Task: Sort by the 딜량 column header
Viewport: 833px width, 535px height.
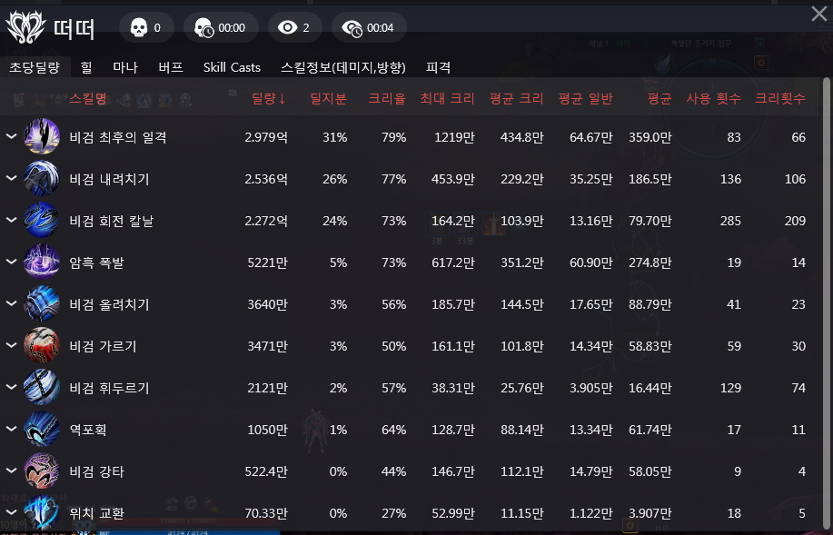Action: pyautogui.click(x=269, y=98)
